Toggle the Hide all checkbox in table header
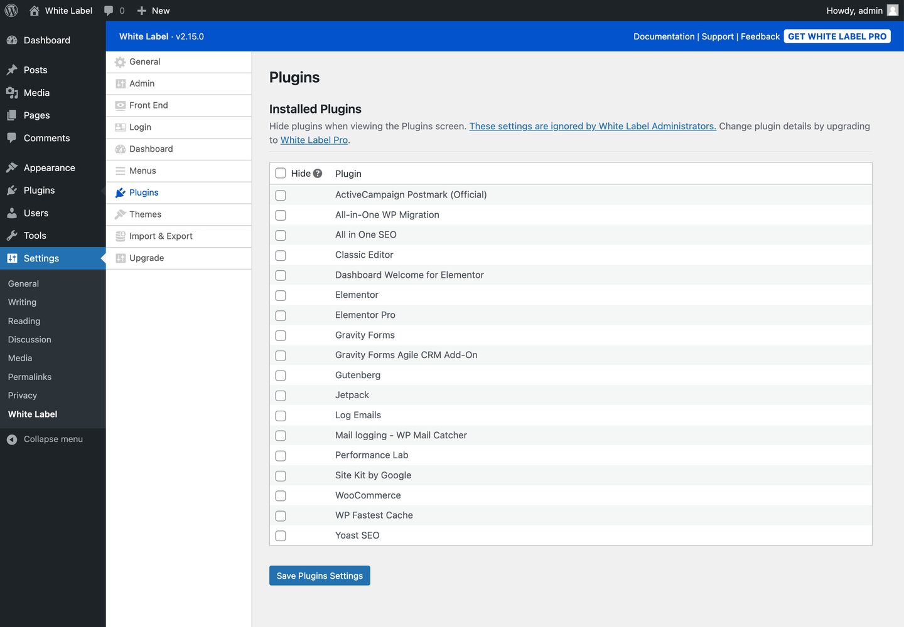This screenshot has width=904, height=627. (281, 174)
